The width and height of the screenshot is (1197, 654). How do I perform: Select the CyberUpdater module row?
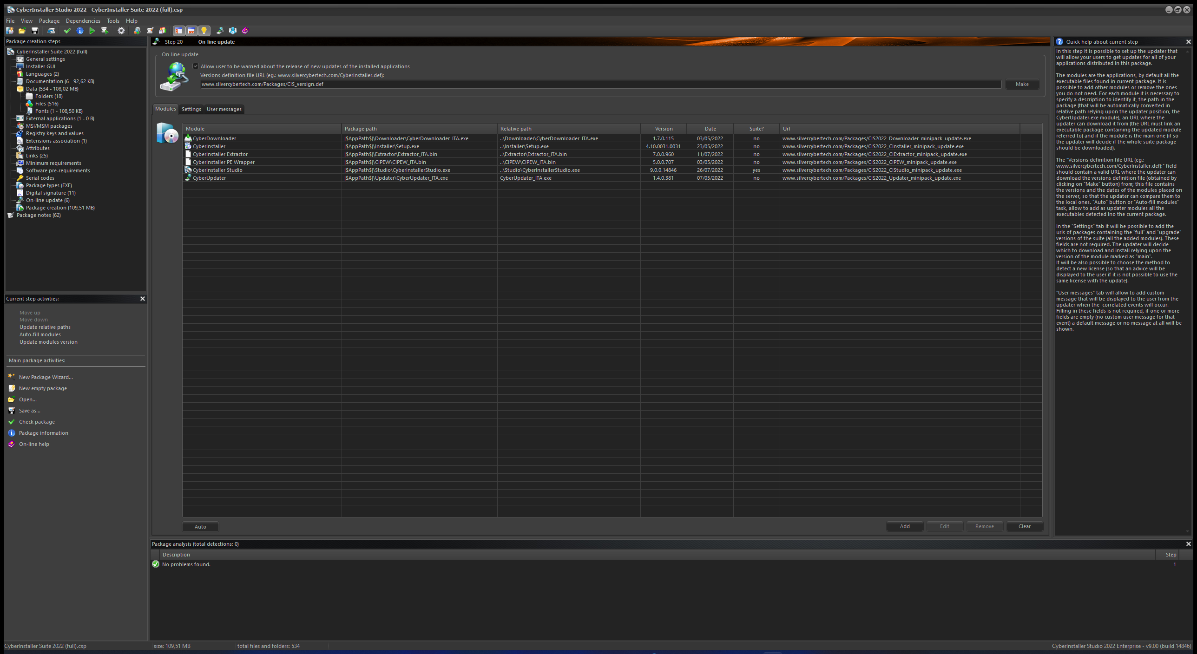coord(612,178)
